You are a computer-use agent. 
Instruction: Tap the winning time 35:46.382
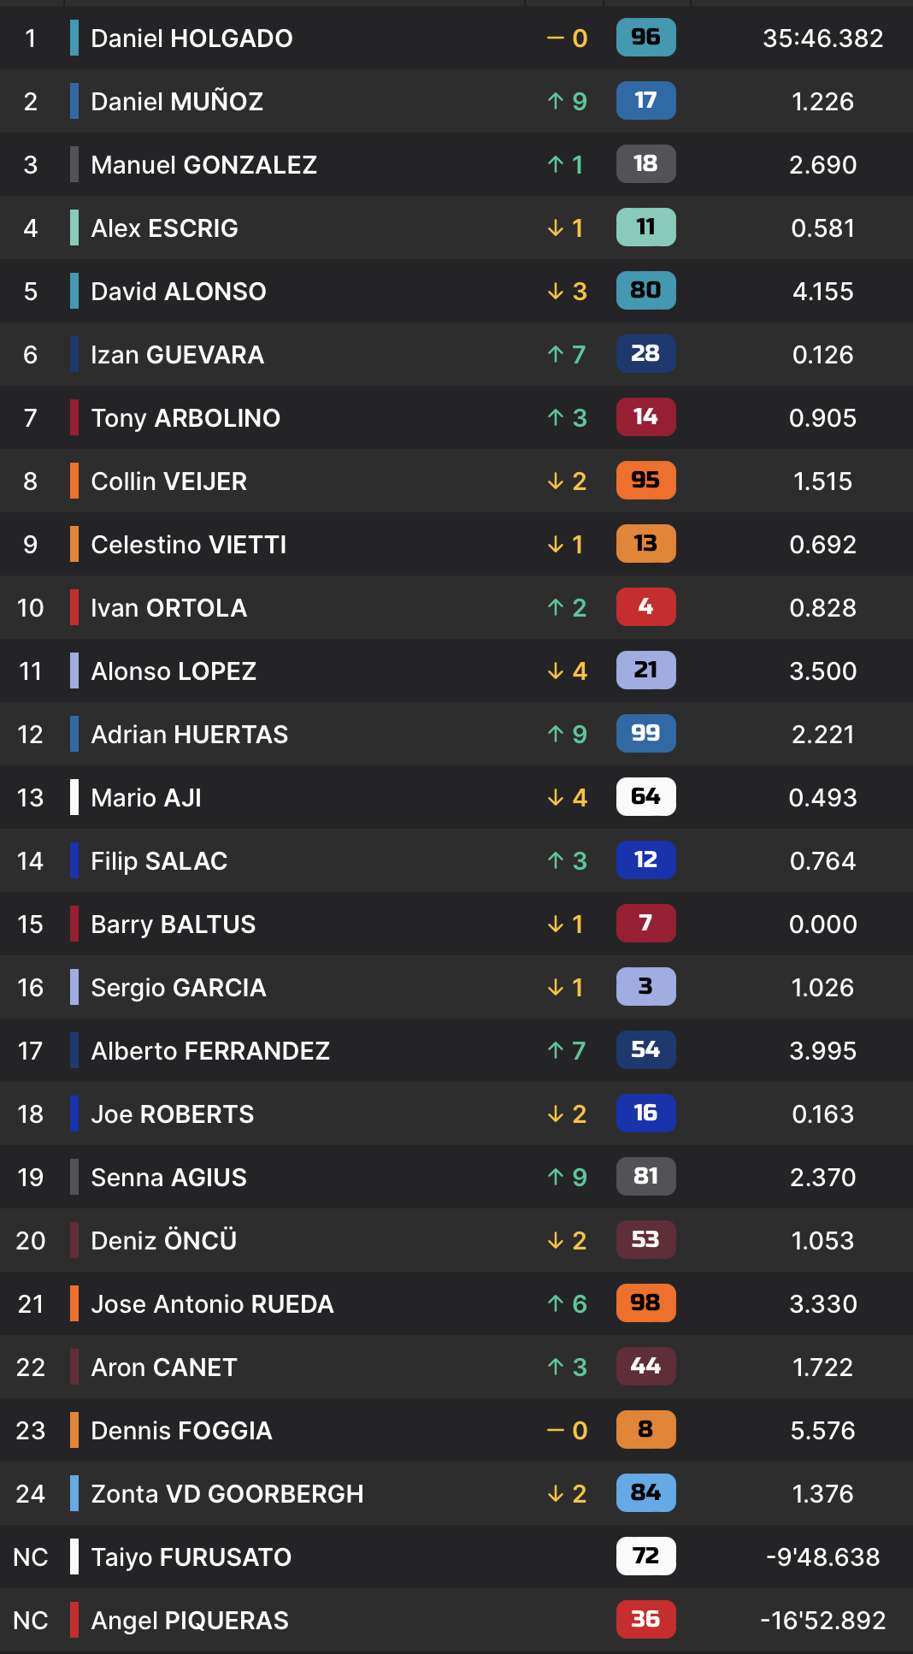(822, 38)
